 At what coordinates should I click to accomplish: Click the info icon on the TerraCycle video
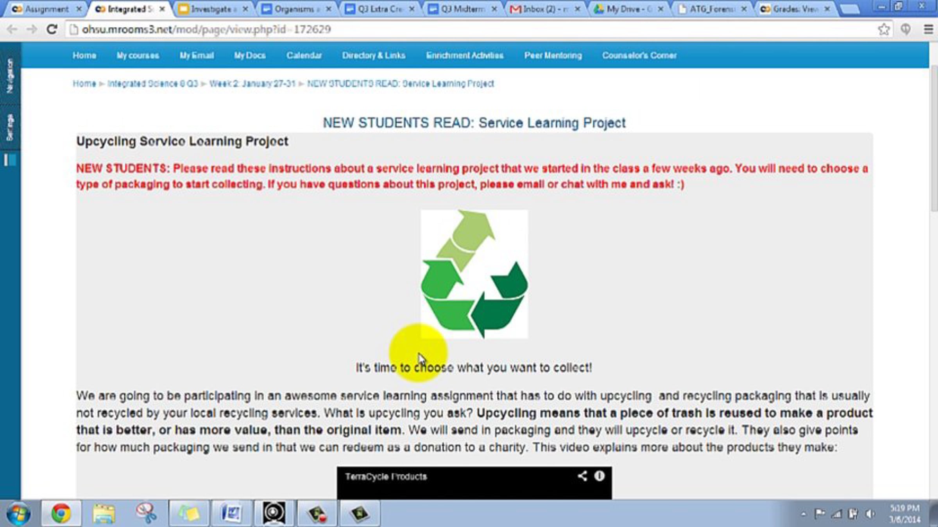(x=600, y=476)
